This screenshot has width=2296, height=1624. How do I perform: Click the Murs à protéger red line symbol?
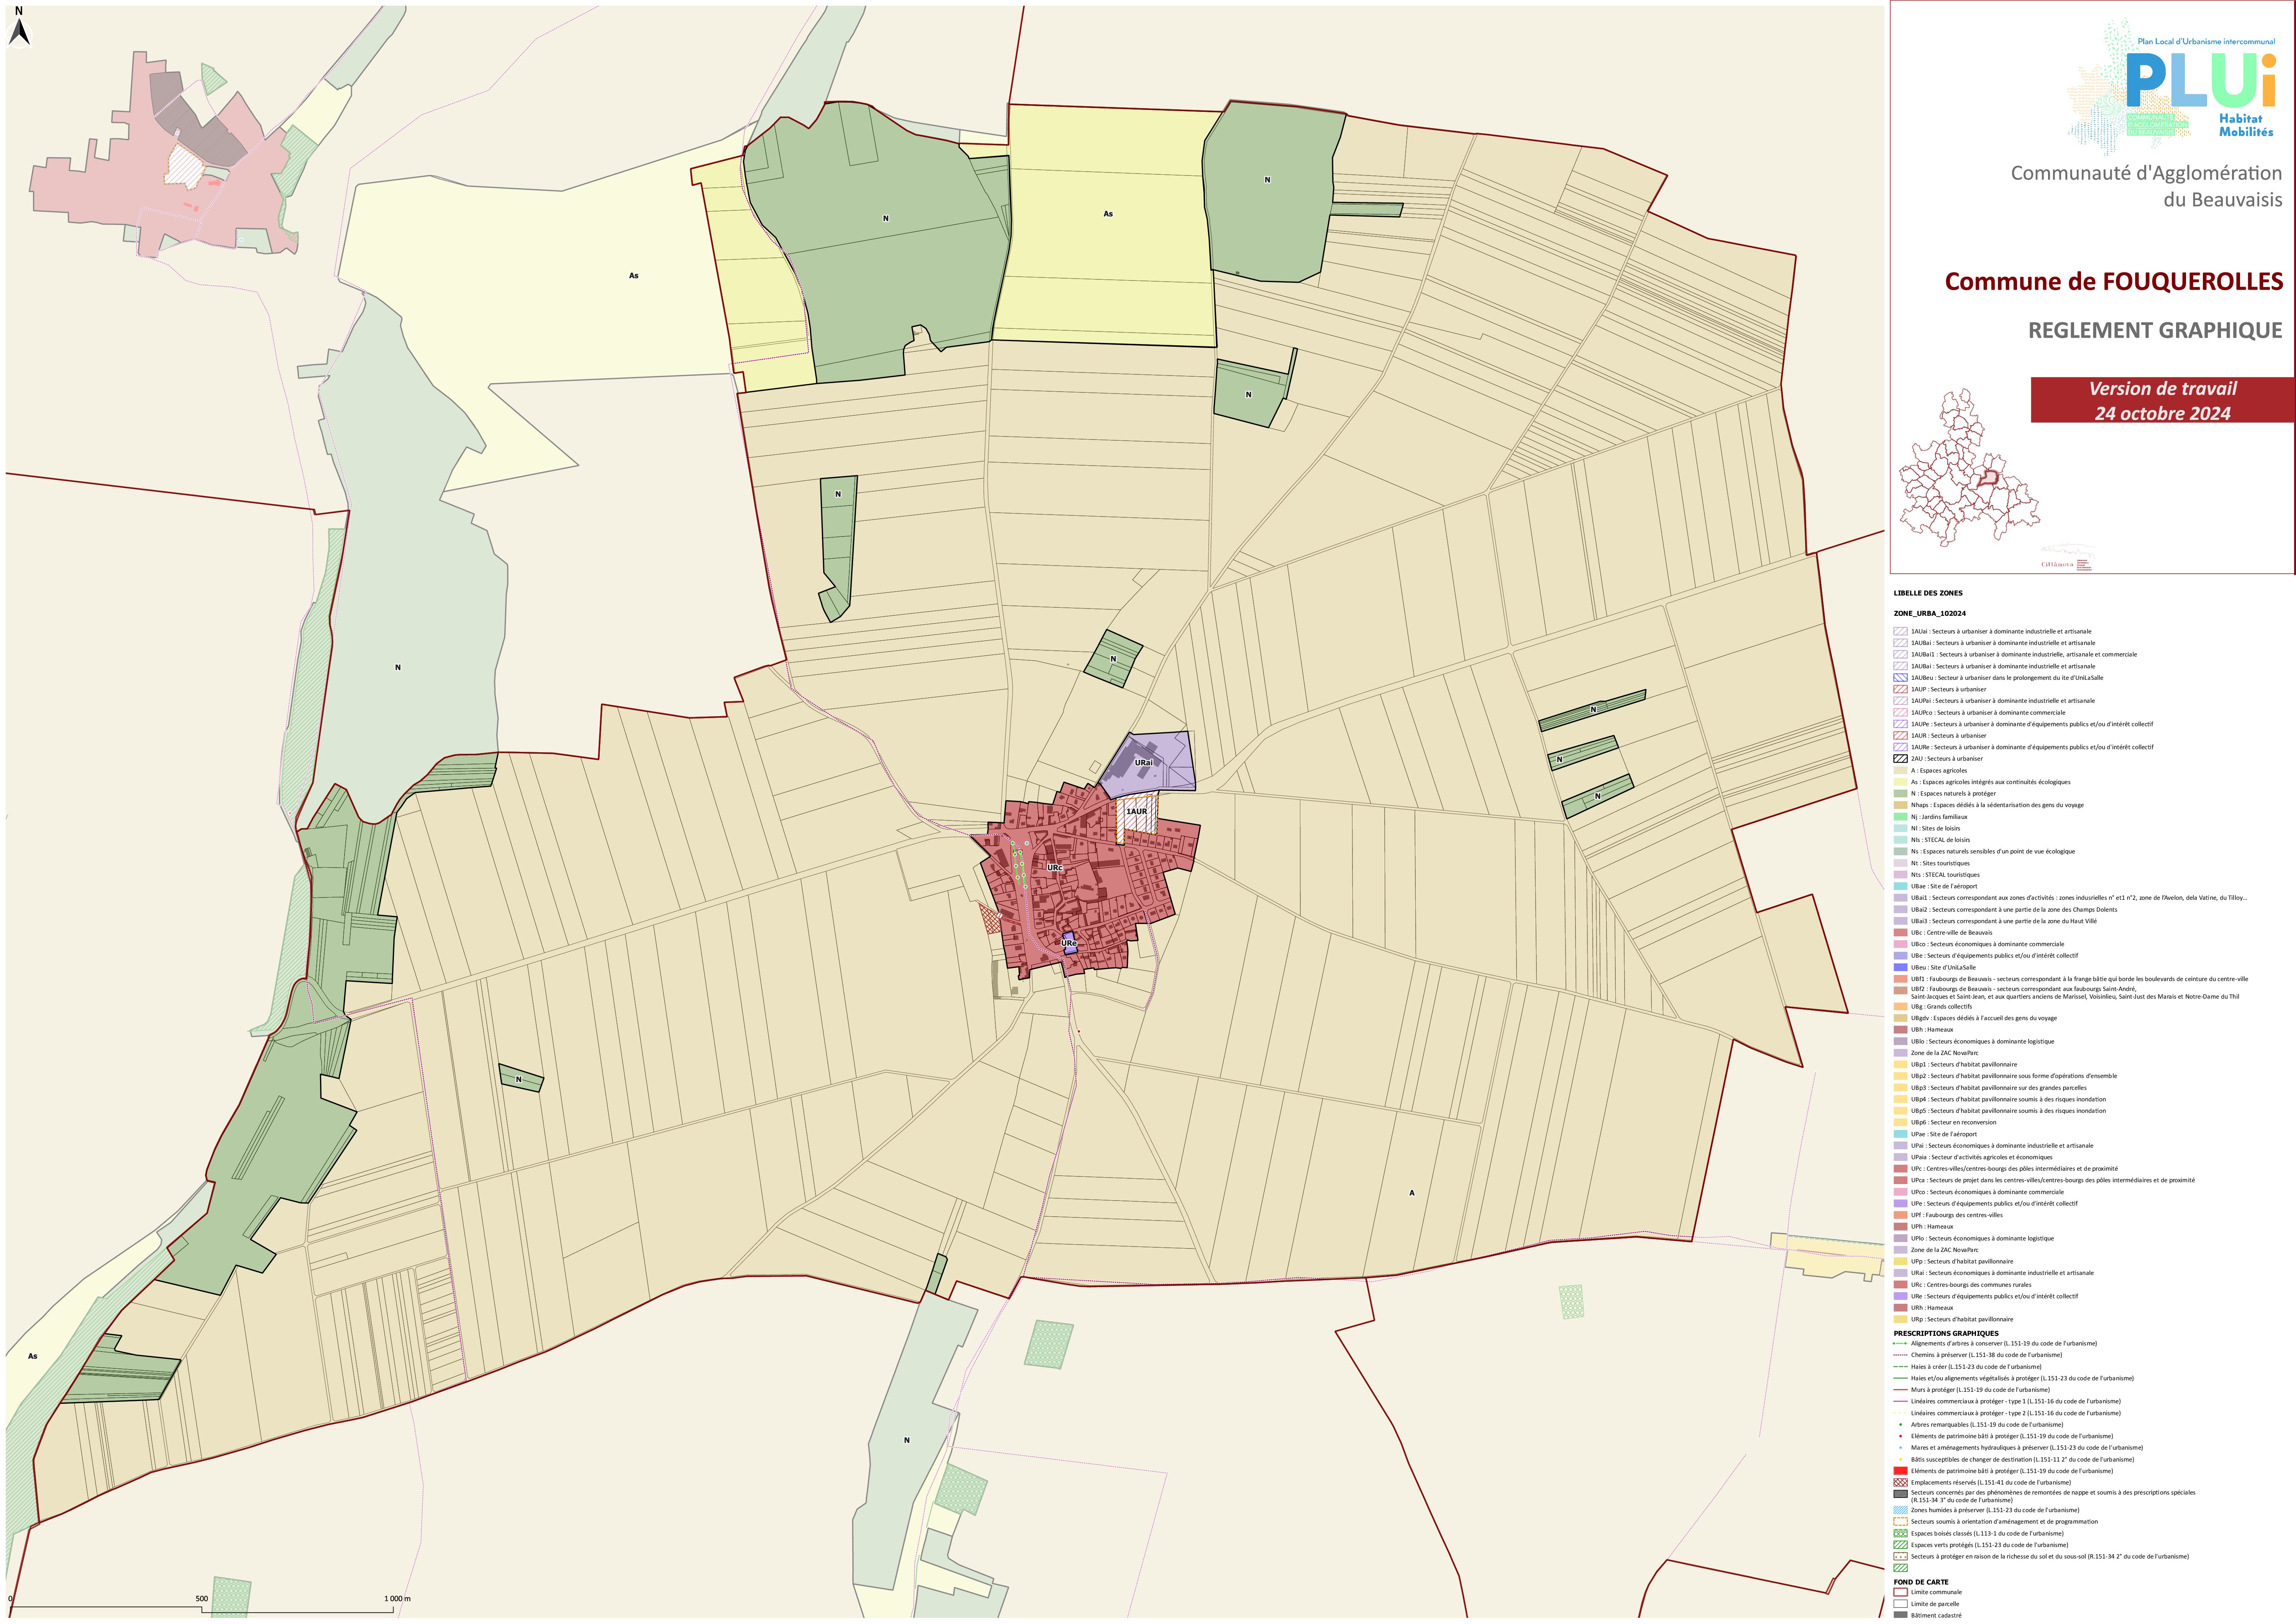[1900, 1390]
